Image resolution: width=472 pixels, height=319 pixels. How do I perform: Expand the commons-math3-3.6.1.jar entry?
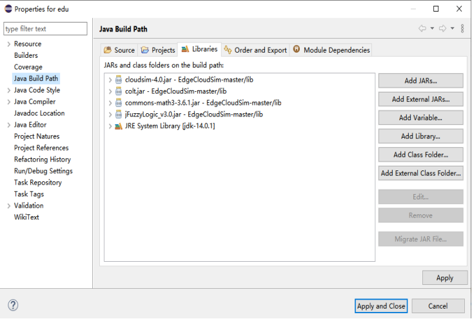coord(110,103)
